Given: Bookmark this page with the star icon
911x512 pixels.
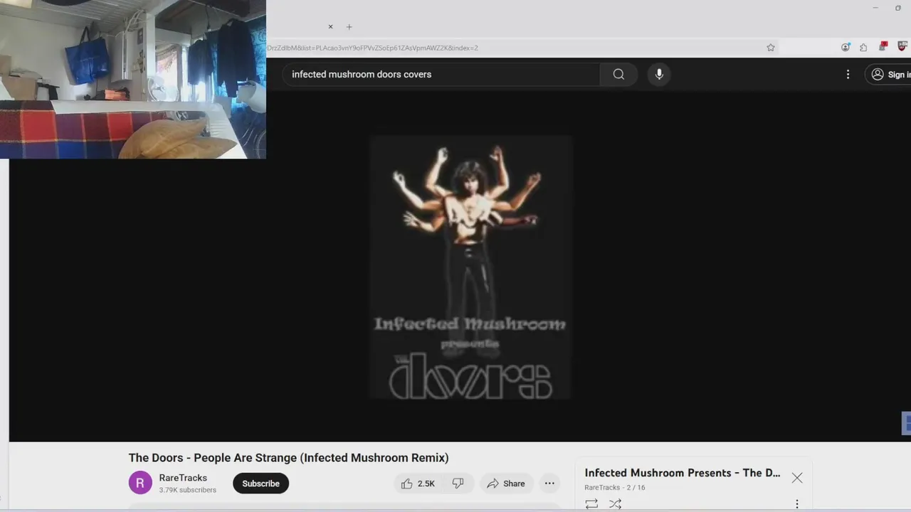Looking at the screenshot, I should 770,48.
